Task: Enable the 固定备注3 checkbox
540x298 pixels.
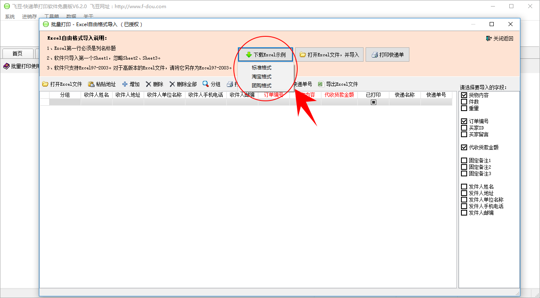Action: click(464, 173)
